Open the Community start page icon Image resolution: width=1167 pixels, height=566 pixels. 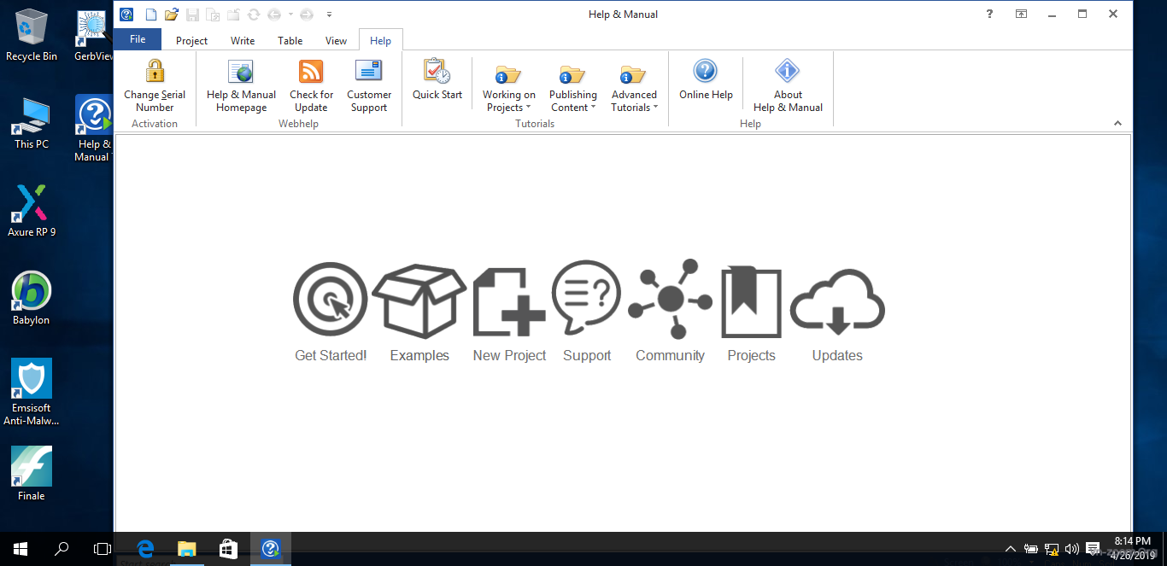point(670,299)
